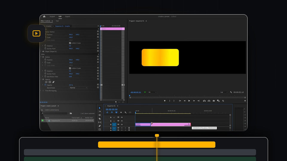Toggle V3 track lock

pos(111,117)
